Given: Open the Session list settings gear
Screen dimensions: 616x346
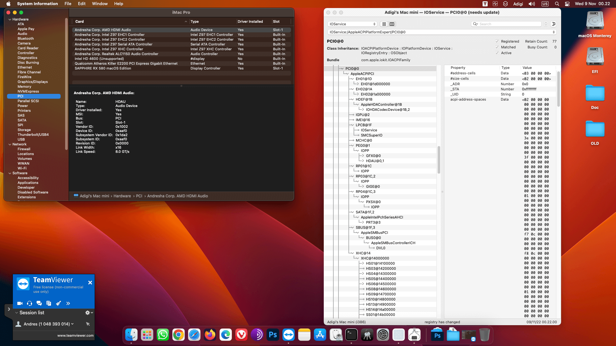Looking at the screenshot, I should [88, 313].
